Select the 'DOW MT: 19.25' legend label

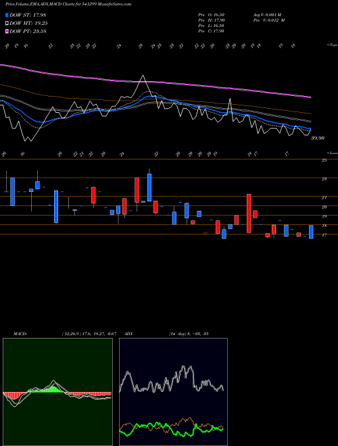pos(28,24)
